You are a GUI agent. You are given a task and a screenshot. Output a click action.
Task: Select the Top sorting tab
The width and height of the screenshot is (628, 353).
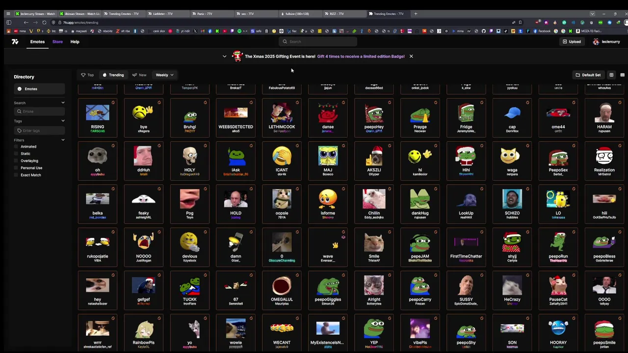[x=87, y=75]
